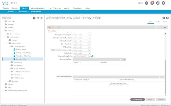Click the middle icon in Policies header

38,18
